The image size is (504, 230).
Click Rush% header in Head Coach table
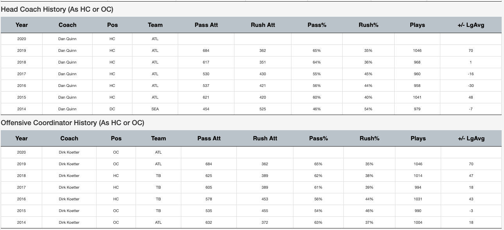click(368, 25)
